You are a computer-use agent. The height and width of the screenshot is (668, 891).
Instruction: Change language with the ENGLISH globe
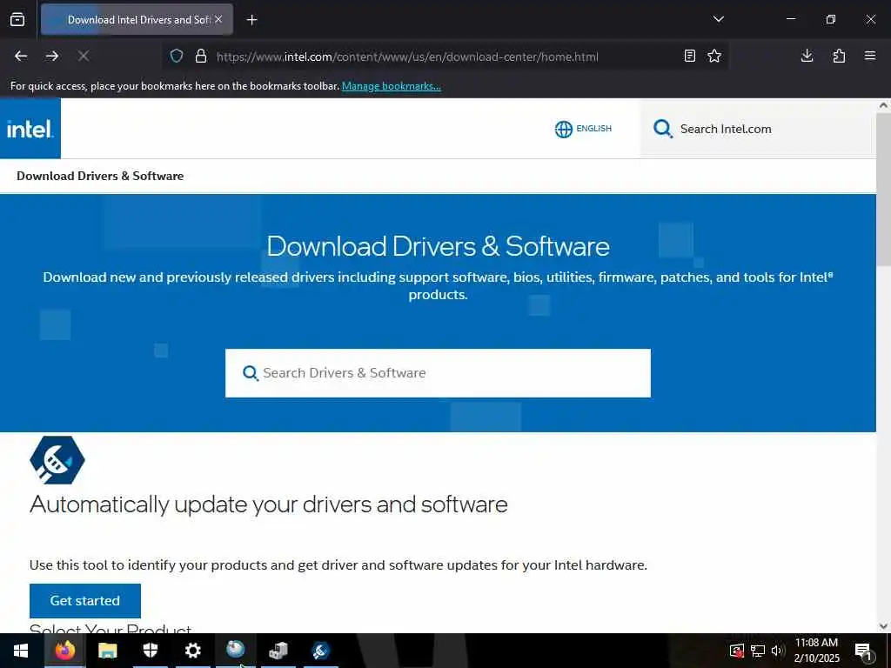point(583,129)
